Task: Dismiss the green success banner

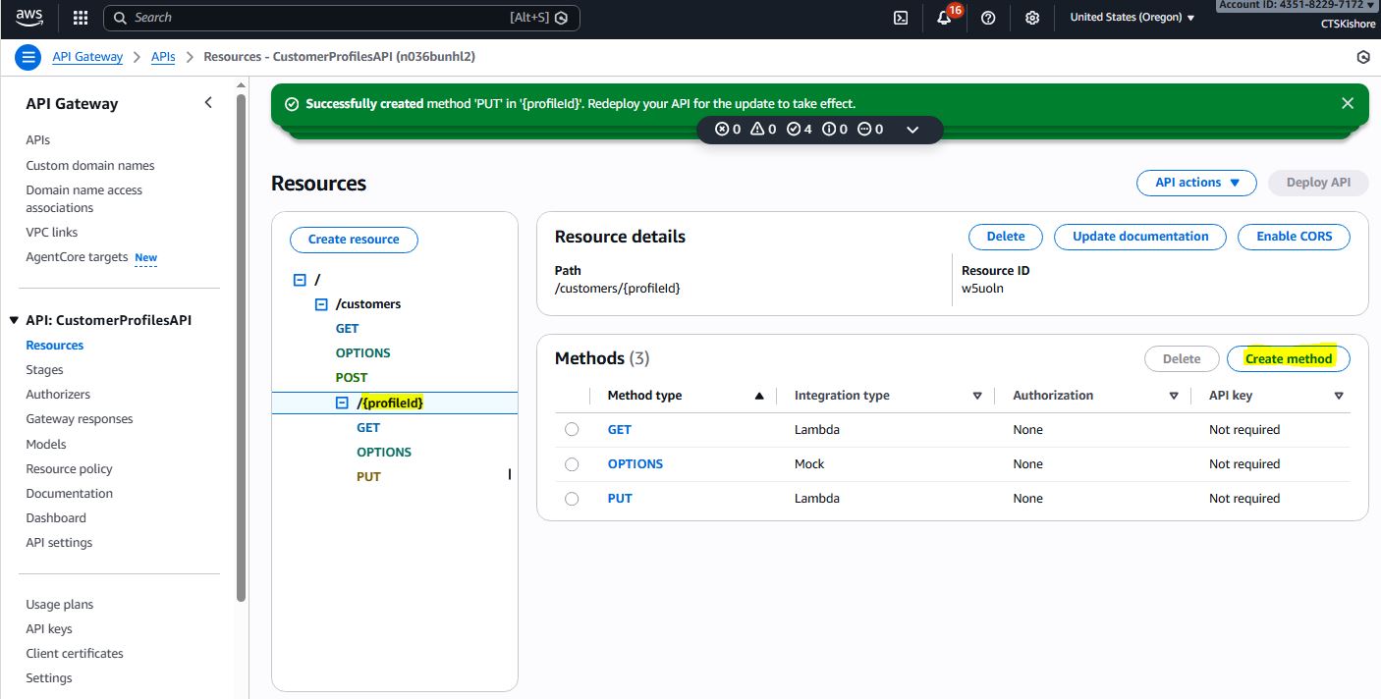Action: coord(1348,103)
